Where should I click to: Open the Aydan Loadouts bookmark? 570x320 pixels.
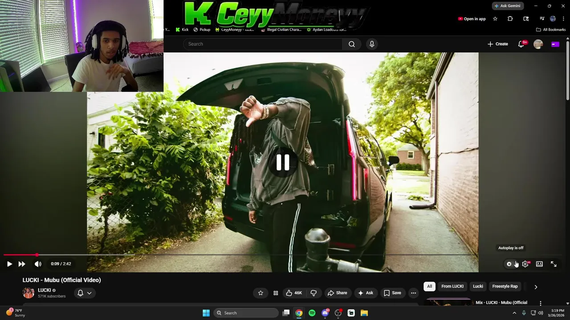coord(326,30)
